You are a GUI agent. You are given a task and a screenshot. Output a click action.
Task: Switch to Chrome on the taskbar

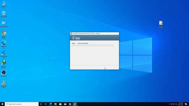point(70,104)
